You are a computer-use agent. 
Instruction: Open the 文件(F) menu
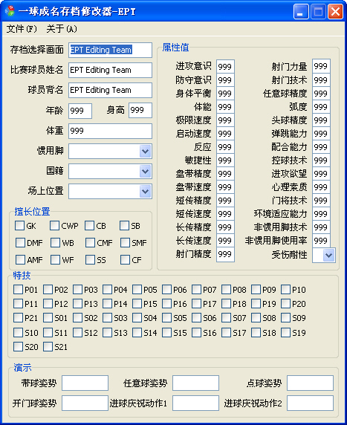point(22,29)
